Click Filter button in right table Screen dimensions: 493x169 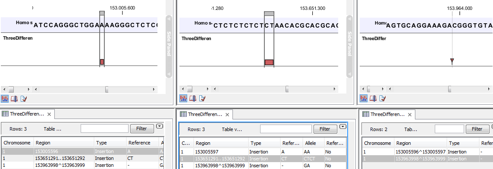(x=477, y=129)
